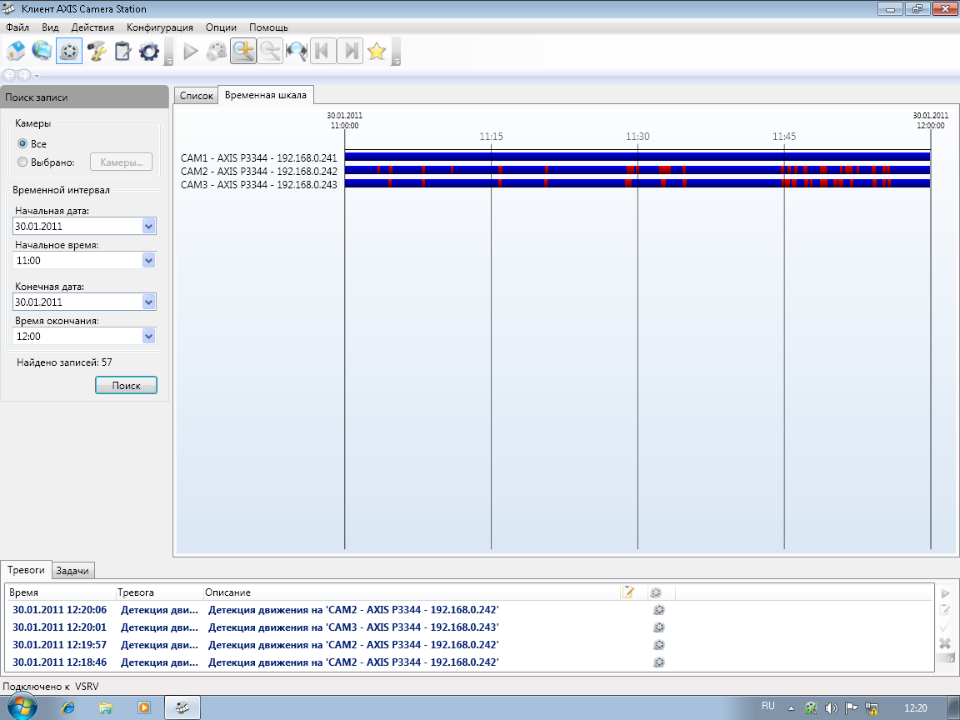Click the home house icon in toolbar
960x720 pixels.
16,52
